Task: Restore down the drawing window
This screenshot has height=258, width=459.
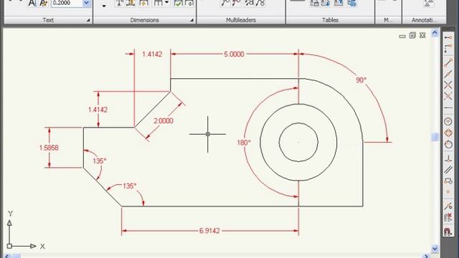Action: pos(412,35)
